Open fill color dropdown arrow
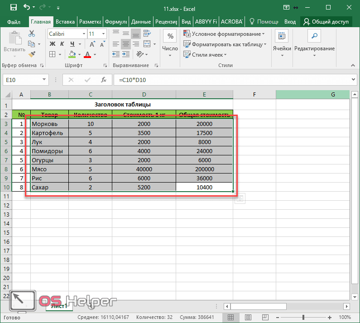Image resolution: width=360 pixels, height=323 pixels. [x=79, y=54]
